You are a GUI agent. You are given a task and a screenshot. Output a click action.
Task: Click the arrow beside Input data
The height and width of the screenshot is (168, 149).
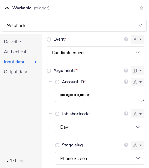coord(35,62)
